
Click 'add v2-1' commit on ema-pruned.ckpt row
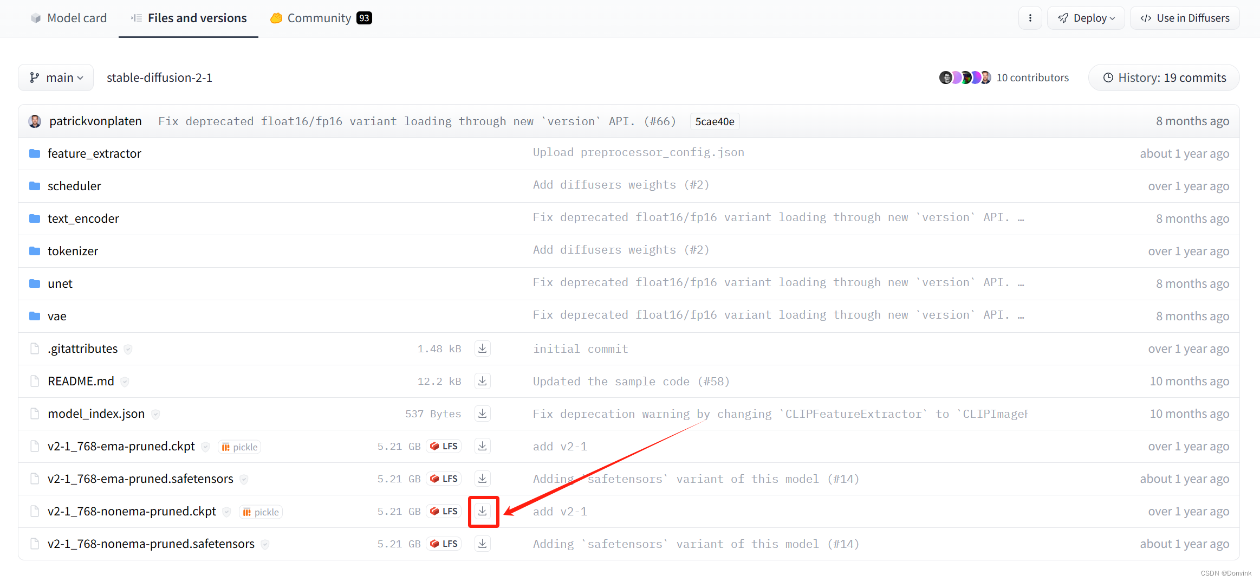560,447
